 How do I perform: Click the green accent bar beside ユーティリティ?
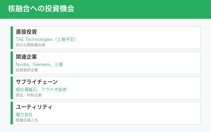[12, 113]
